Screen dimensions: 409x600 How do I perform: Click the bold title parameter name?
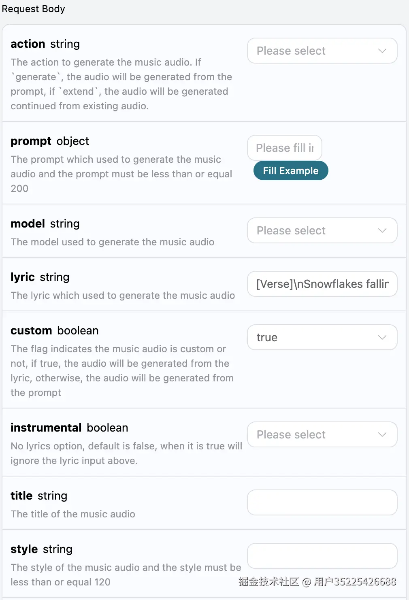pos(21,496)
